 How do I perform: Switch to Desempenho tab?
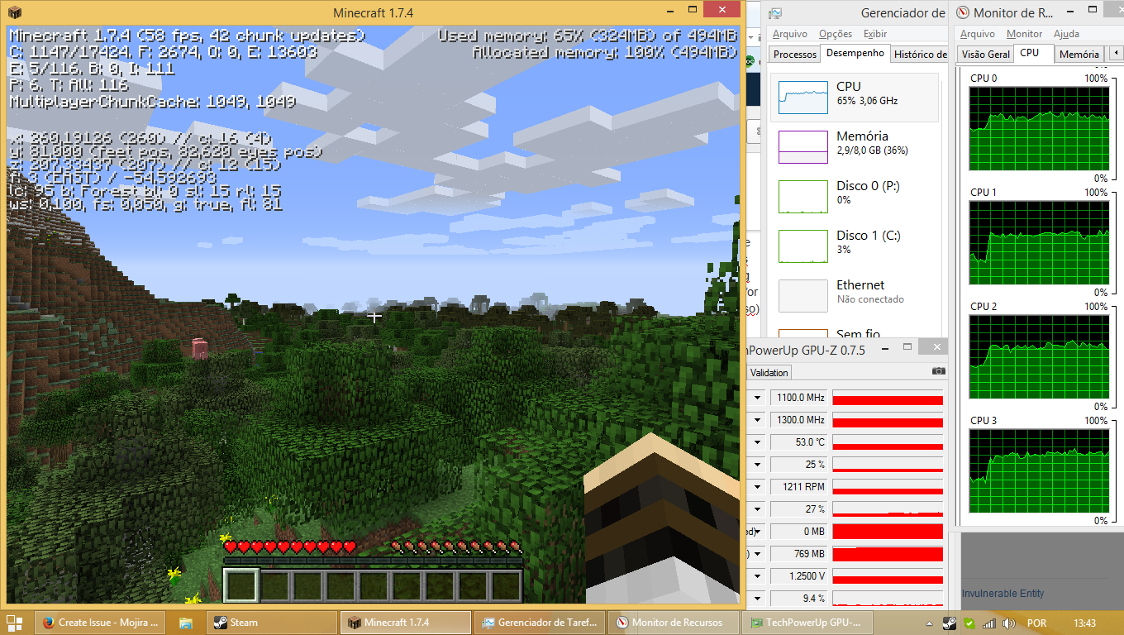855,53
